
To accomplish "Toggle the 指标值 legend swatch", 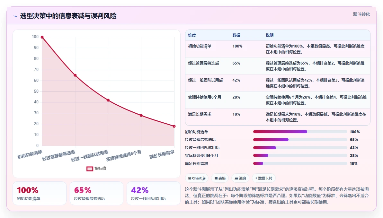I will pos(90,169).
